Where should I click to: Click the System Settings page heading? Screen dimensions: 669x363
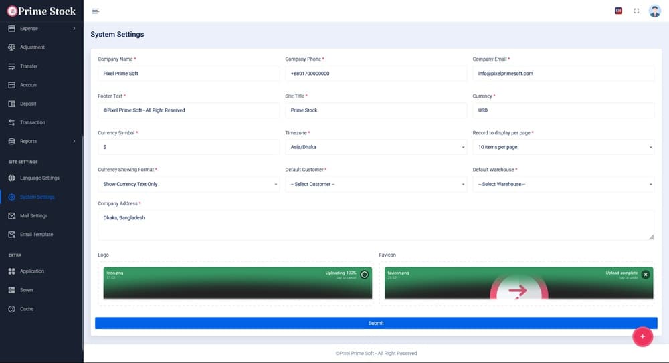click(117, 35)
